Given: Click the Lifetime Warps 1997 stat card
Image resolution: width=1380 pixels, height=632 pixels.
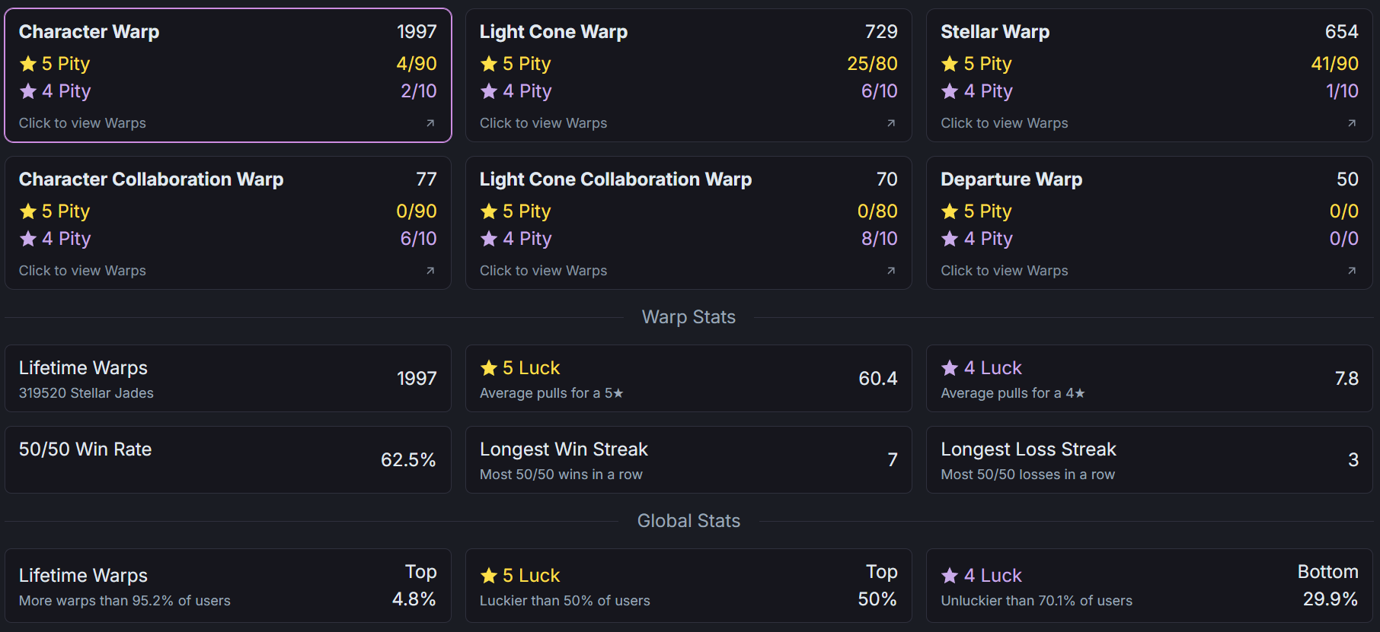Looking at the screenshot, I should [x=228, y=379].
